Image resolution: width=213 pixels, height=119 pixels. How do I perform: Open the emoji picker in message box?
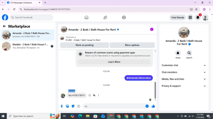coord(147,106)
